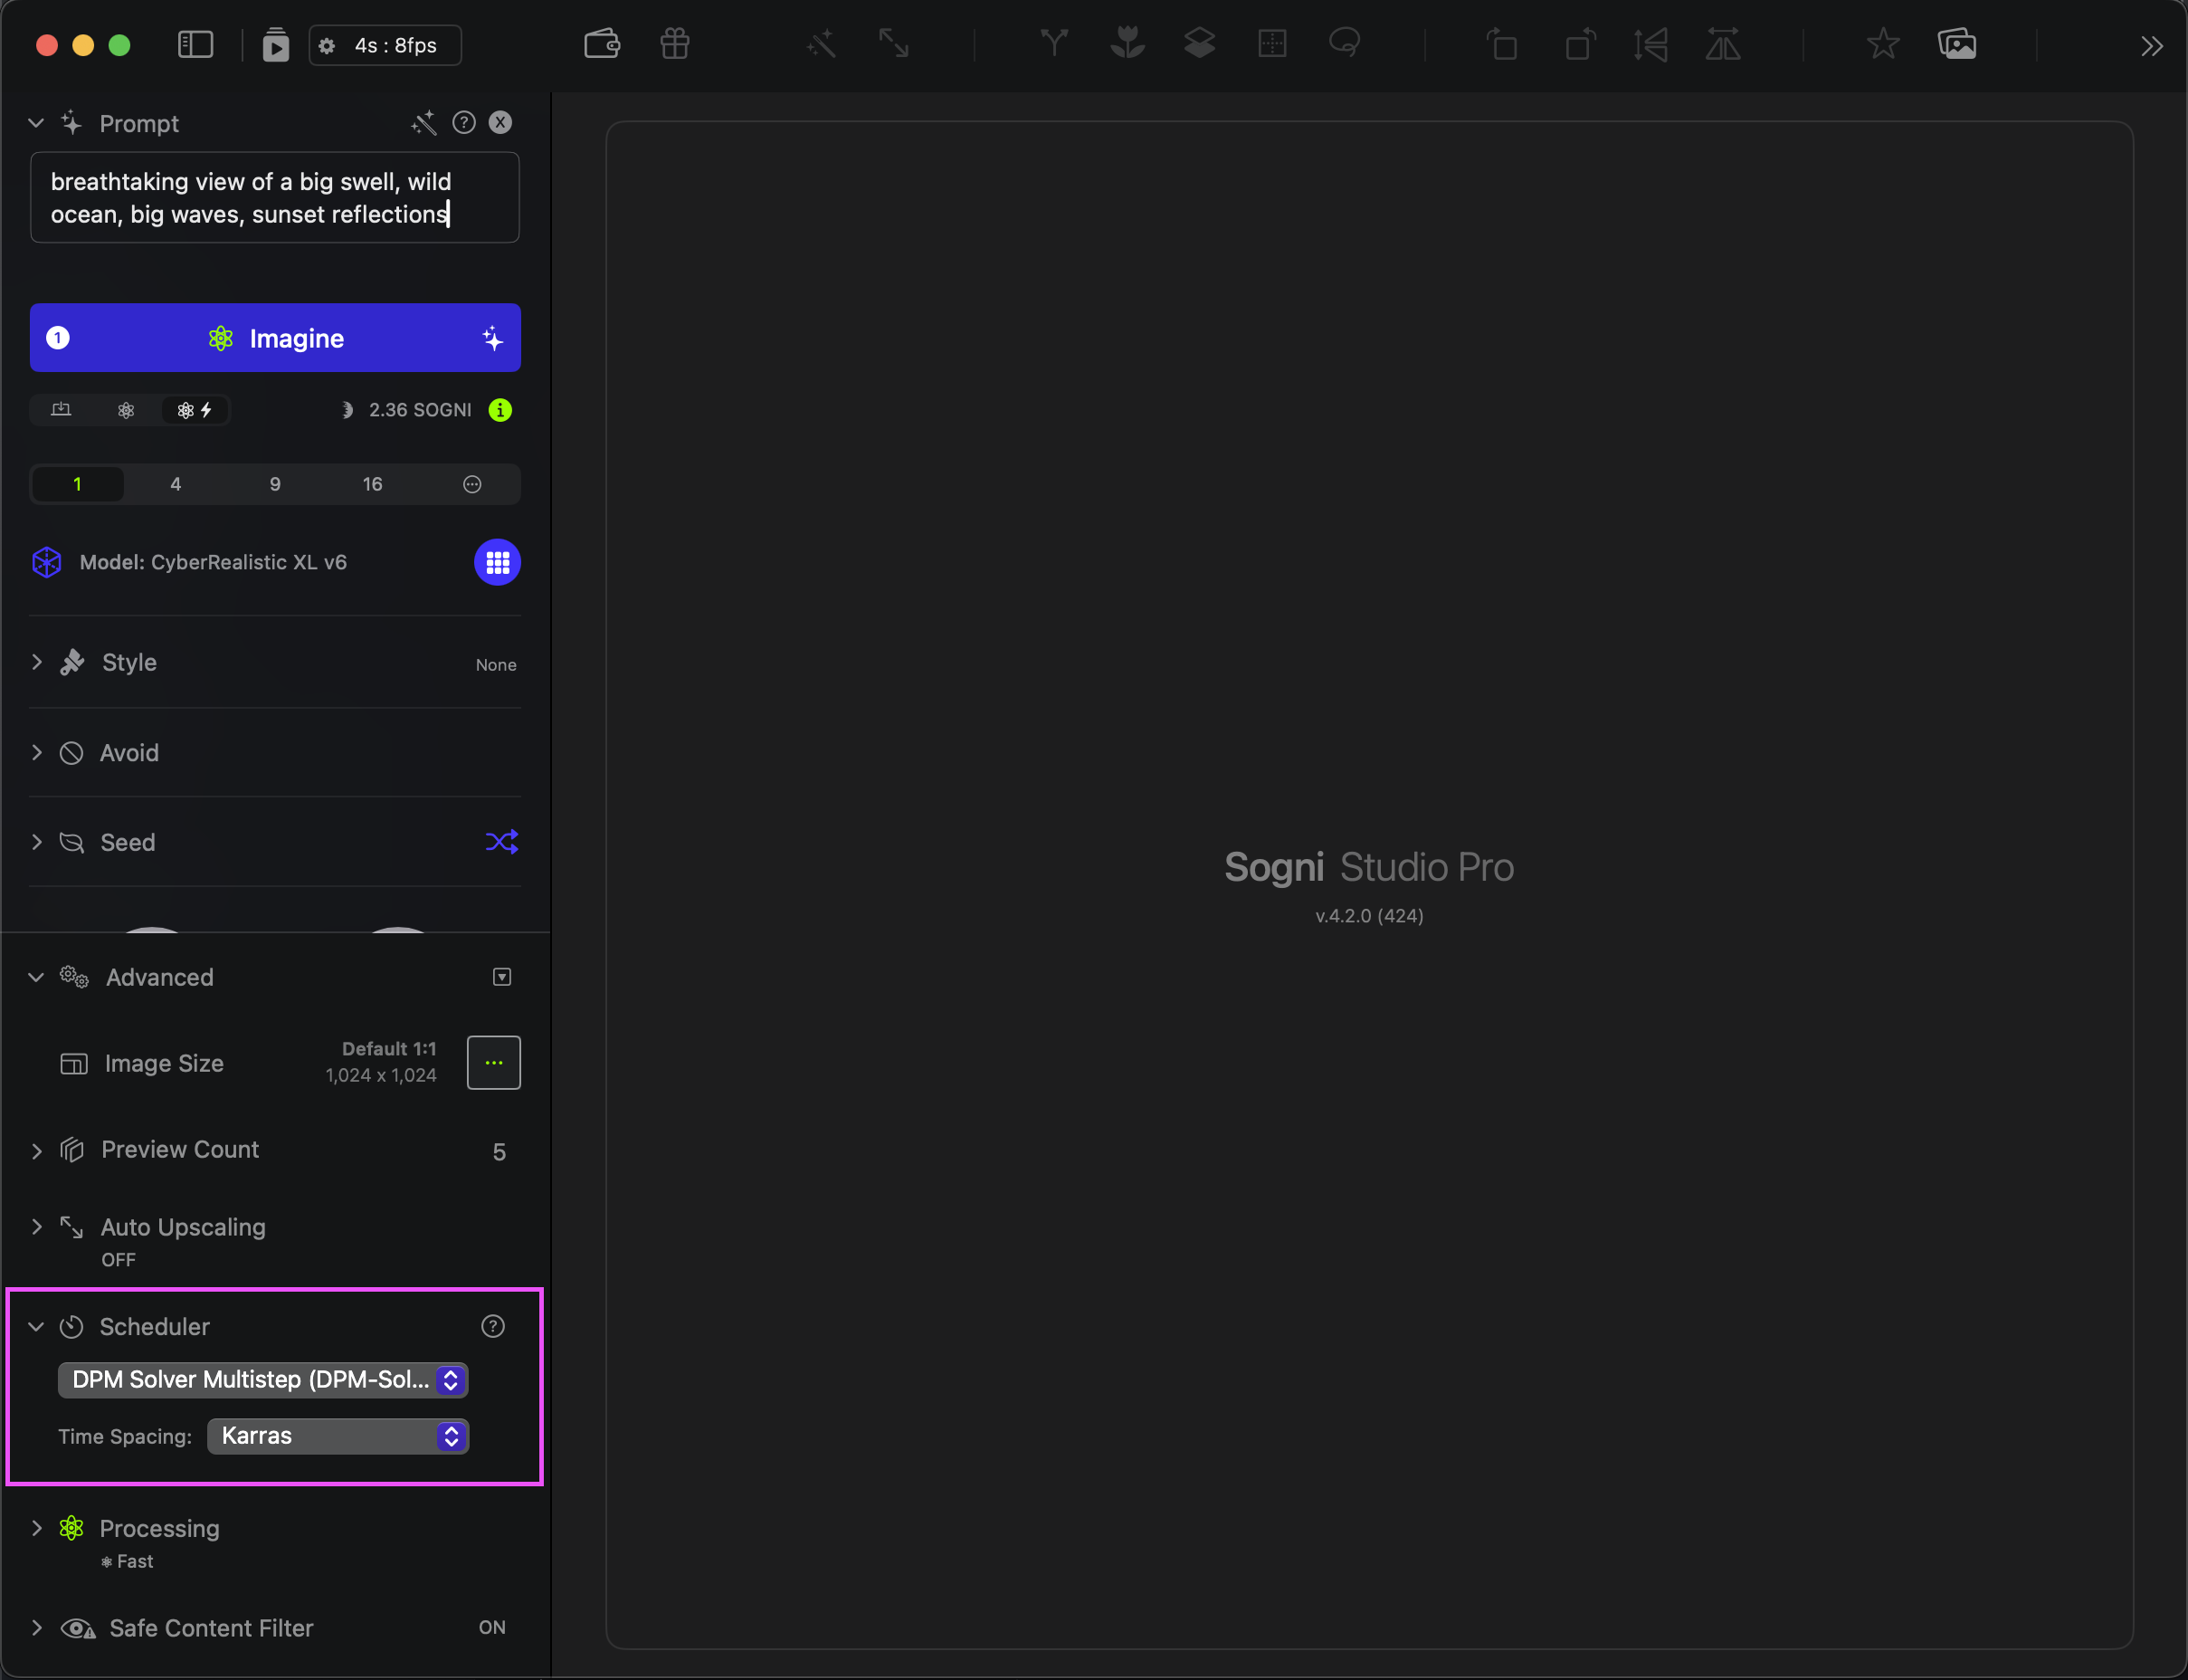Select batch count 9
Image resolution: width=2188 pixels, height=1680 pixels.
[275, 484]
